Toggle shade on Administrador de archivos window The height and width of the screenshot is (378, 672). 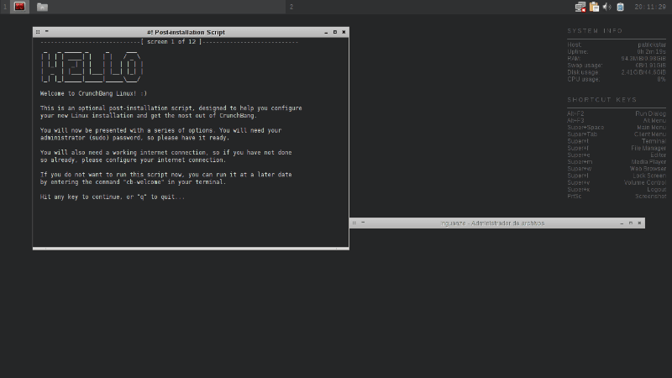[x=363, y=223]
